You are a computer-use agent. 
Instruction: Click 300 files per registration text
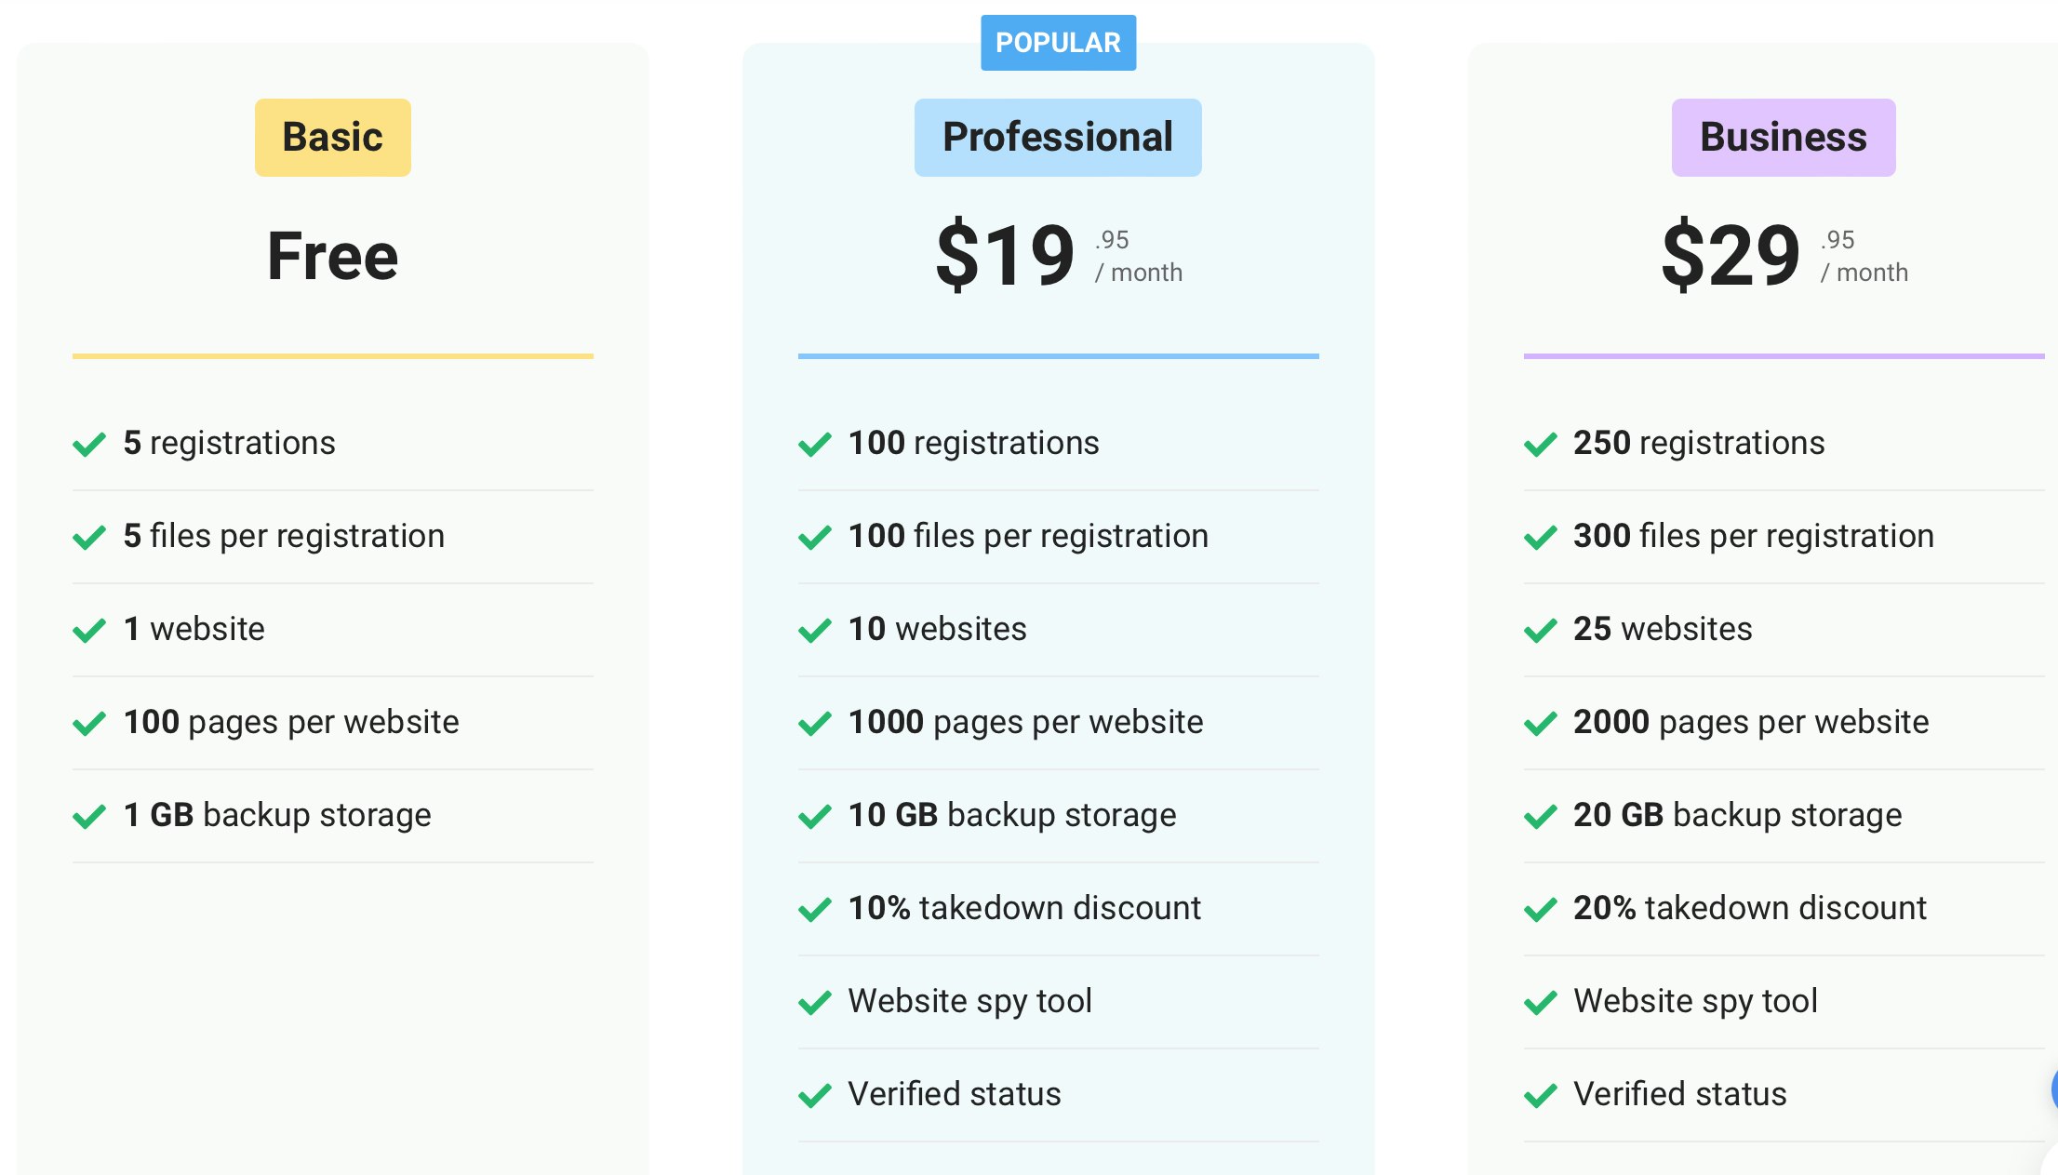(x=1754, y=536)
